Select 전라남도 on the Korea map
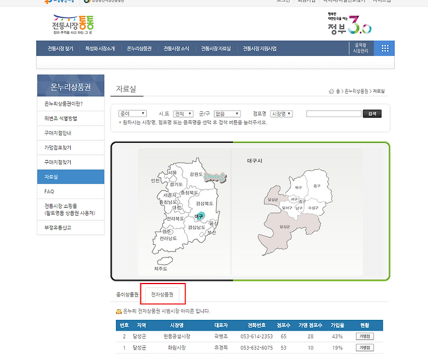 tap(168, 238)
